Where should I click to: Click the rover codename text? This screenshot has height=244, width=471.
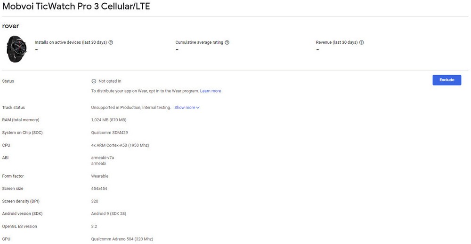coord(10,26)
